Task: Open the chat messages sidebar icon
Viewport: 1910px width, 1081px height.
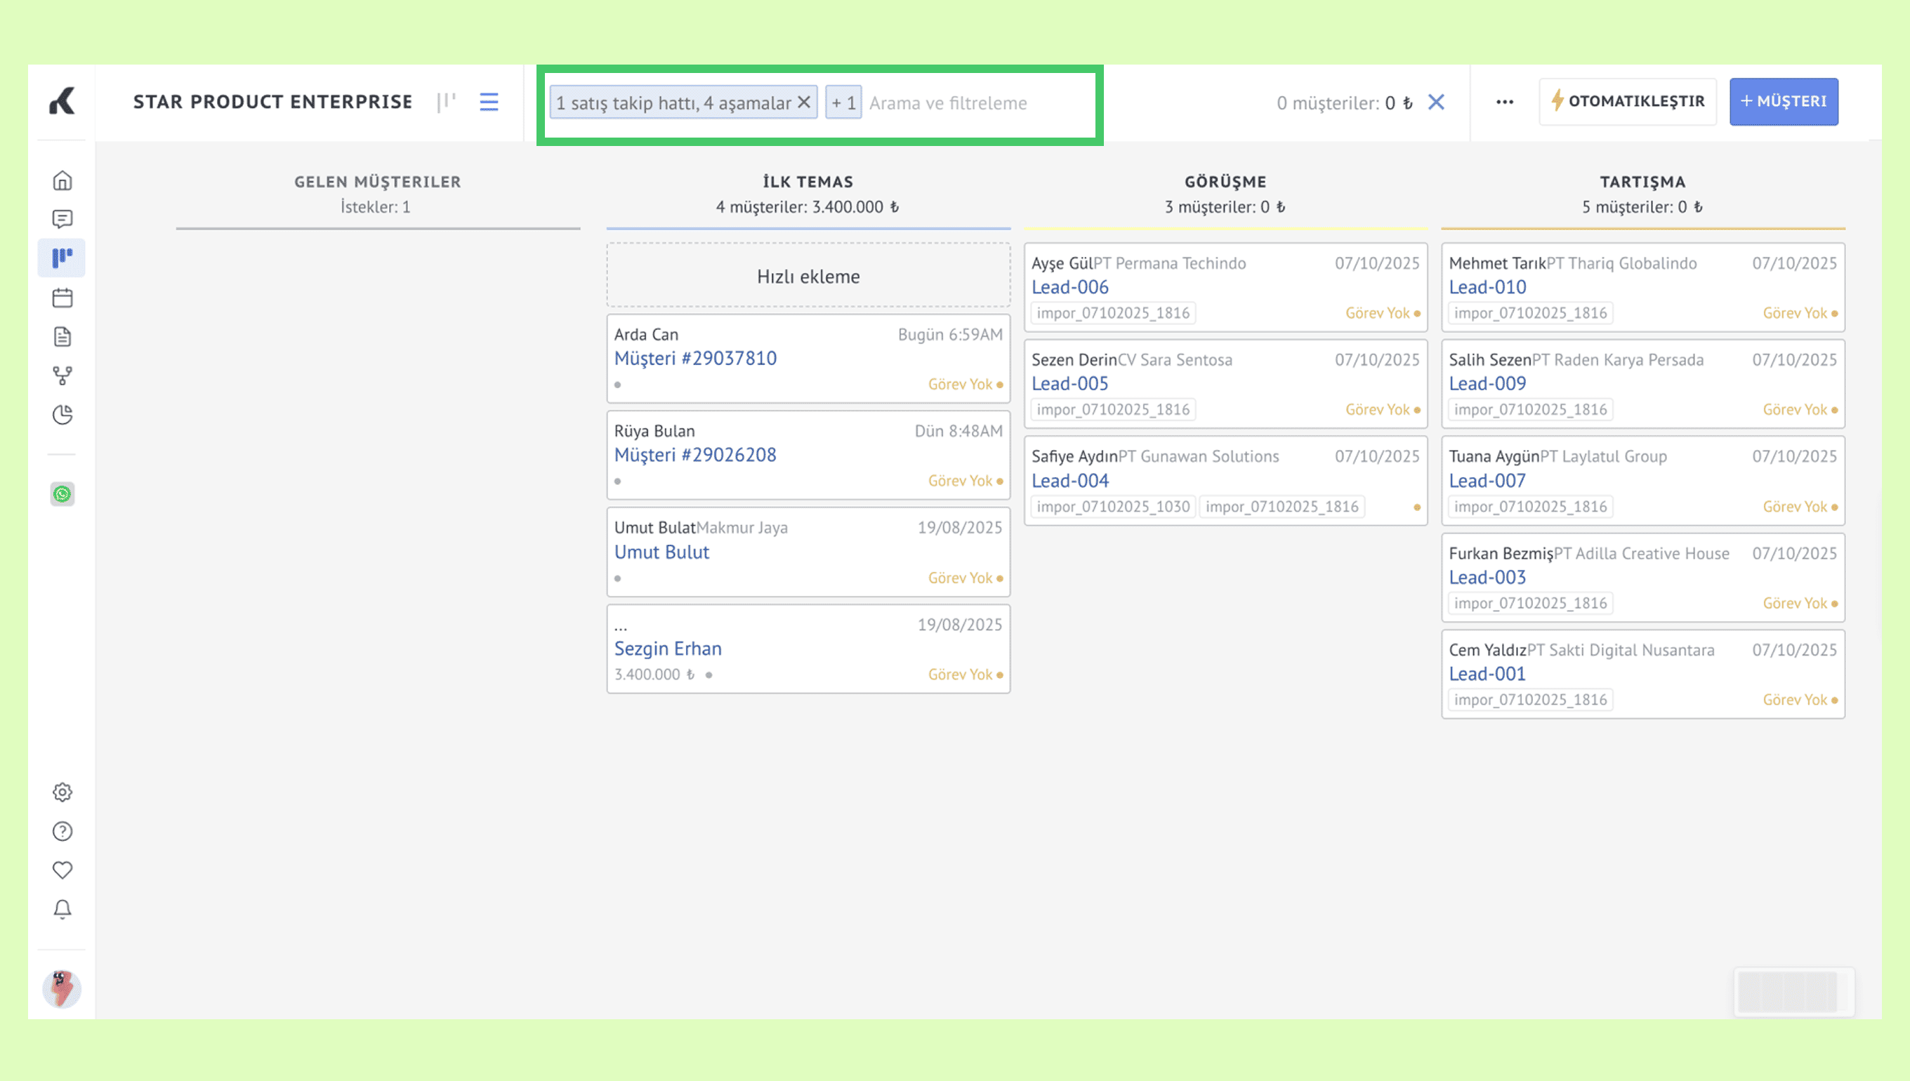Action: tap(62, 219)
